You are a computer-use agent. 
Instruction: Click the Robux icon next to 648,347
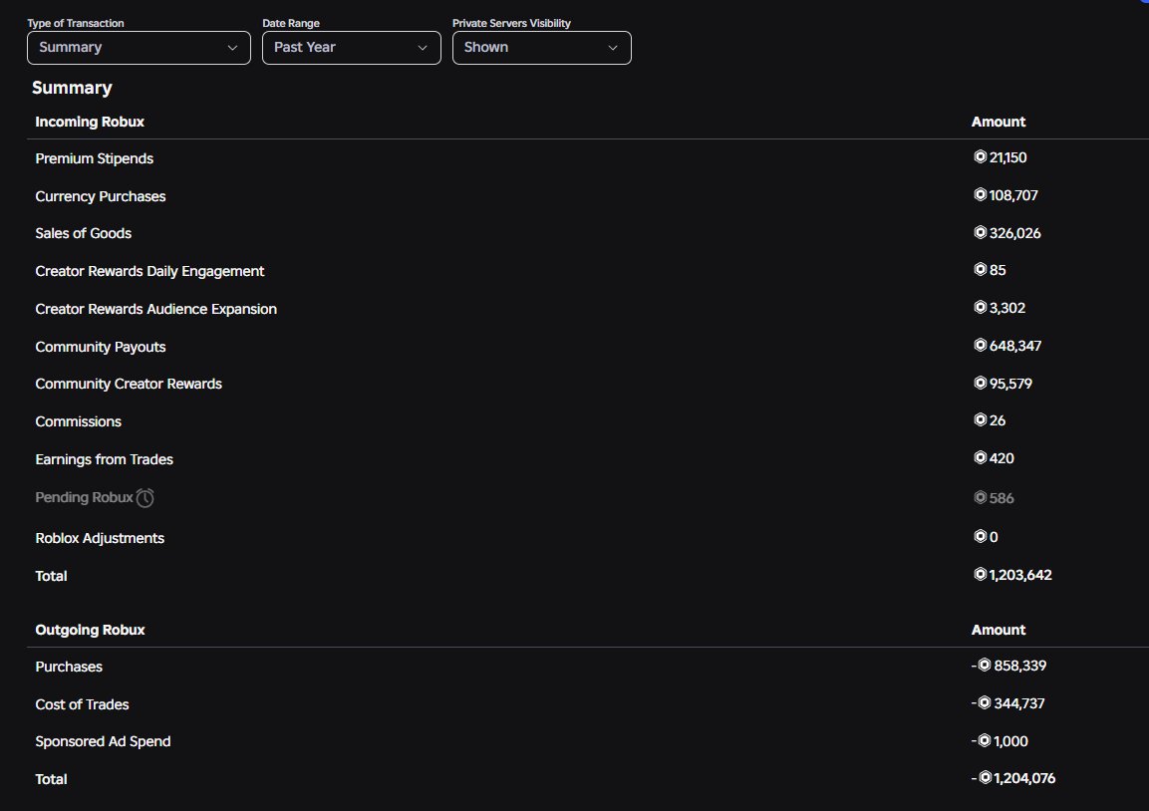980,345
